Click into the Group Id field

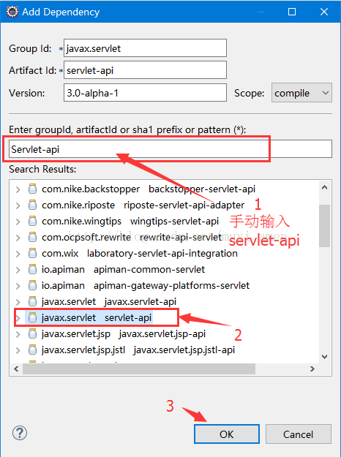tap(145, 48)
